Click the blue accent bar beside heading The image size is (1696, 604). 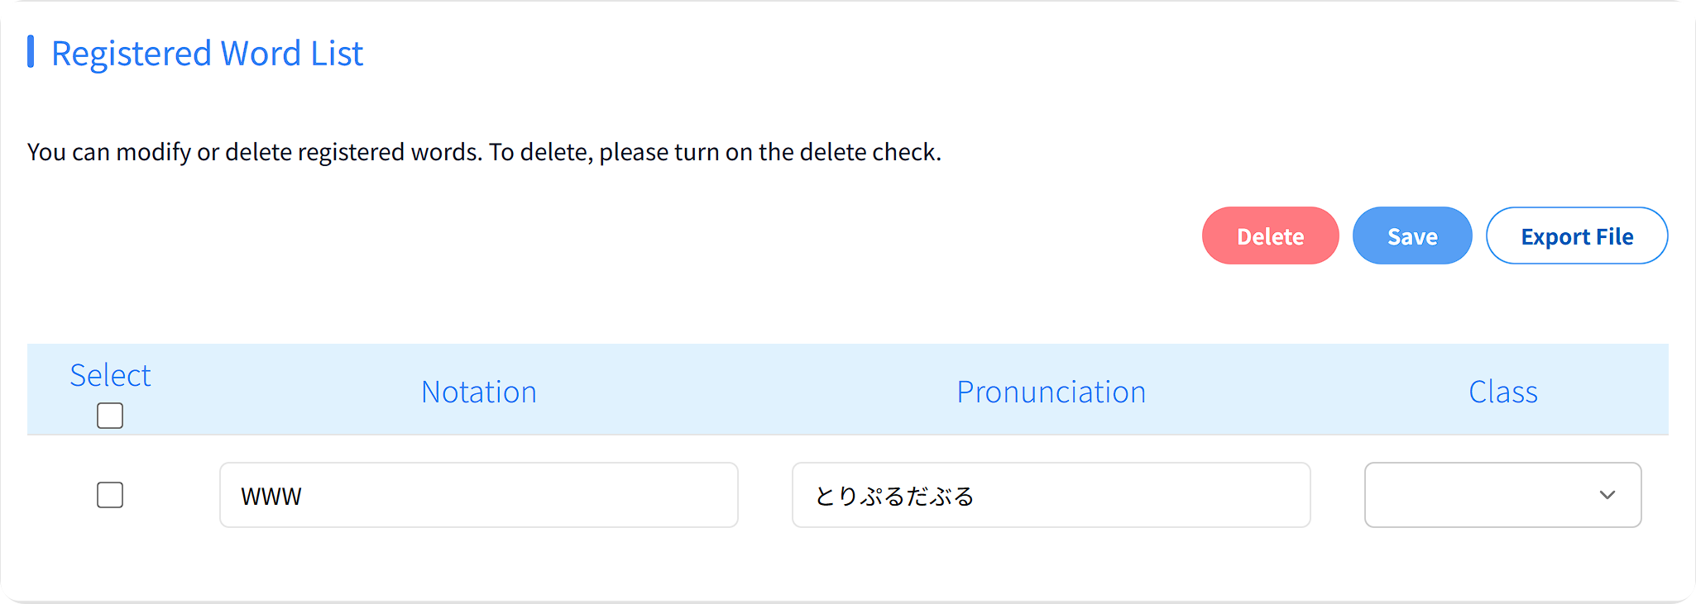(31, 51)
